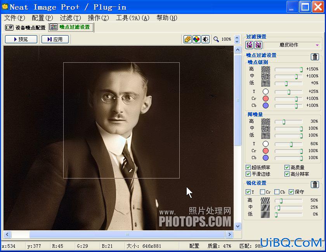Click the mid noise level texture icon
The image size is (326, 252).
coord(265,76)
